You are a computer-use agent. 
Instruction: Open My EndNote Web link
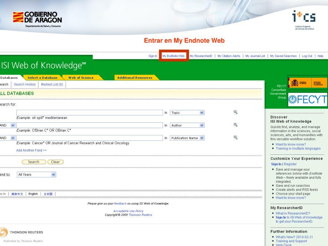173,56
